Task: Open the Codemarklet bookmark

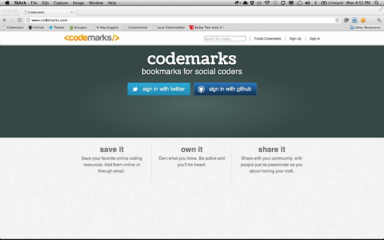Action: 135,28
